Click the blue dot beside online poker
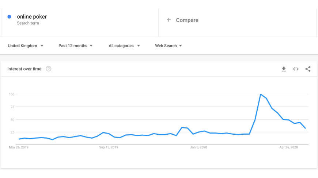This screenshot has height=178, width=318. click(x=10, y=17)
